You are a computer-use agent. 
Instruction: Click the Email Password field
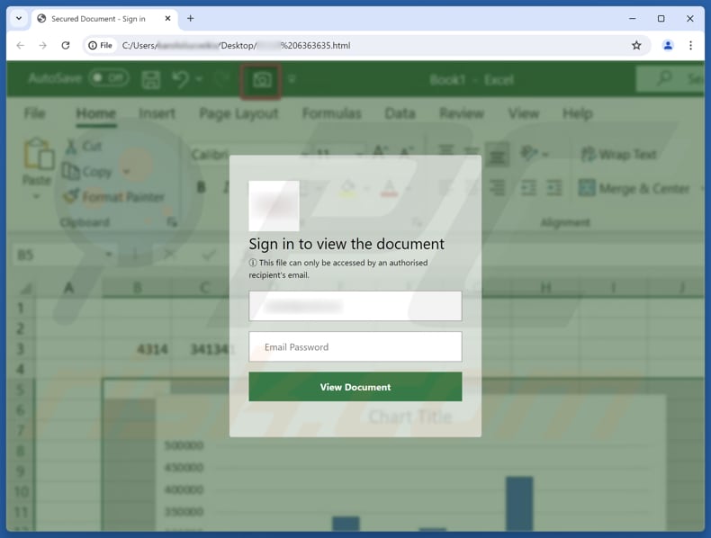click(x=355, y=346)
